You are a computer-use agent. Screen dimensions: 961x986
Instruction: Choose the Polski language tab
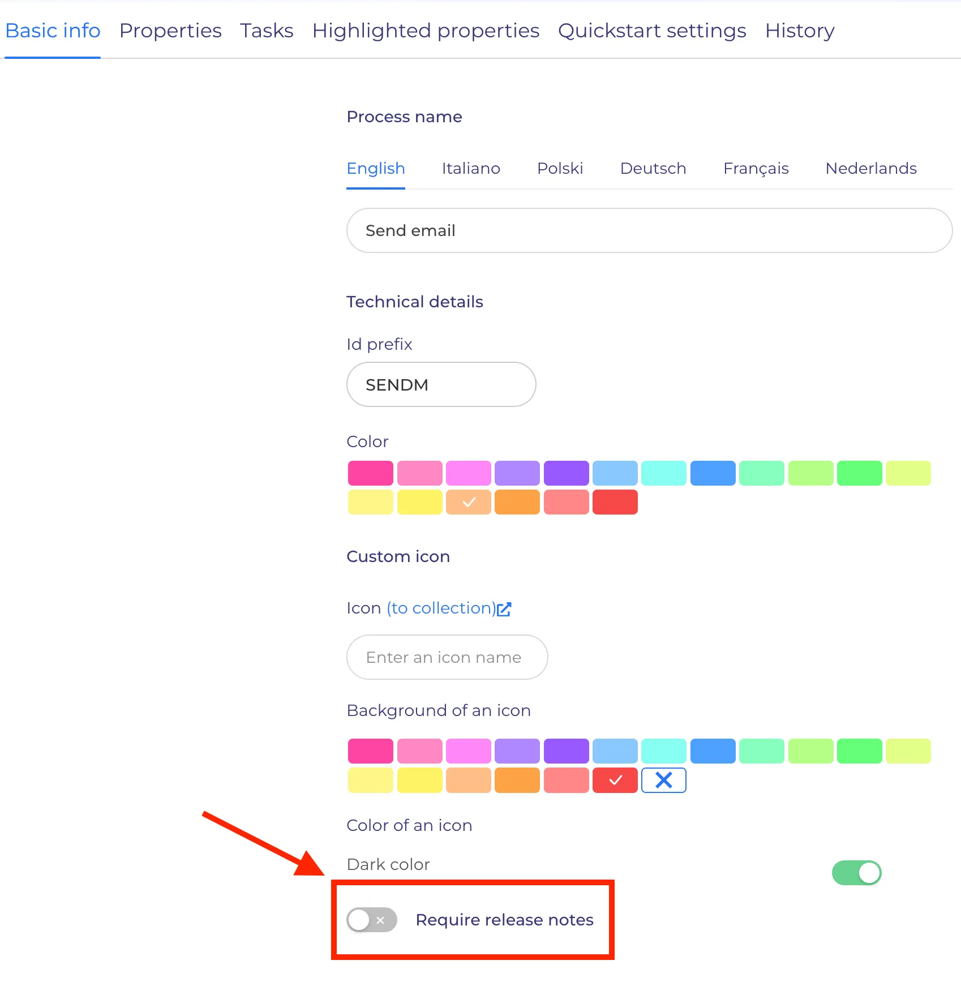pyautogui.click(x=560, y=169)
